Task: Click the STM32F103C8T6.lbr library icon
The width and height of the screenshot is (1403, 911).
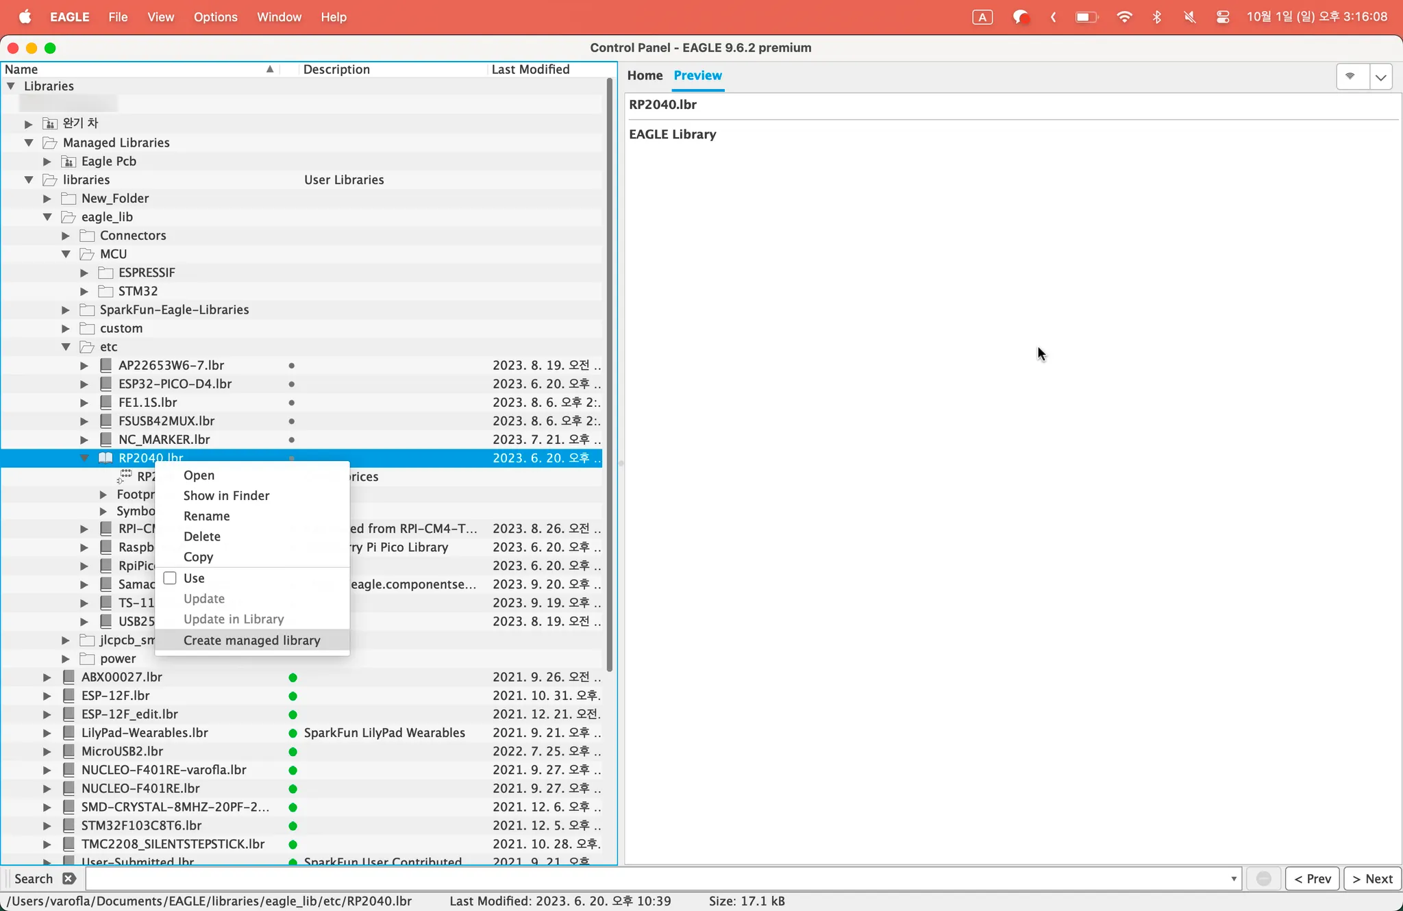Action: 69,825
